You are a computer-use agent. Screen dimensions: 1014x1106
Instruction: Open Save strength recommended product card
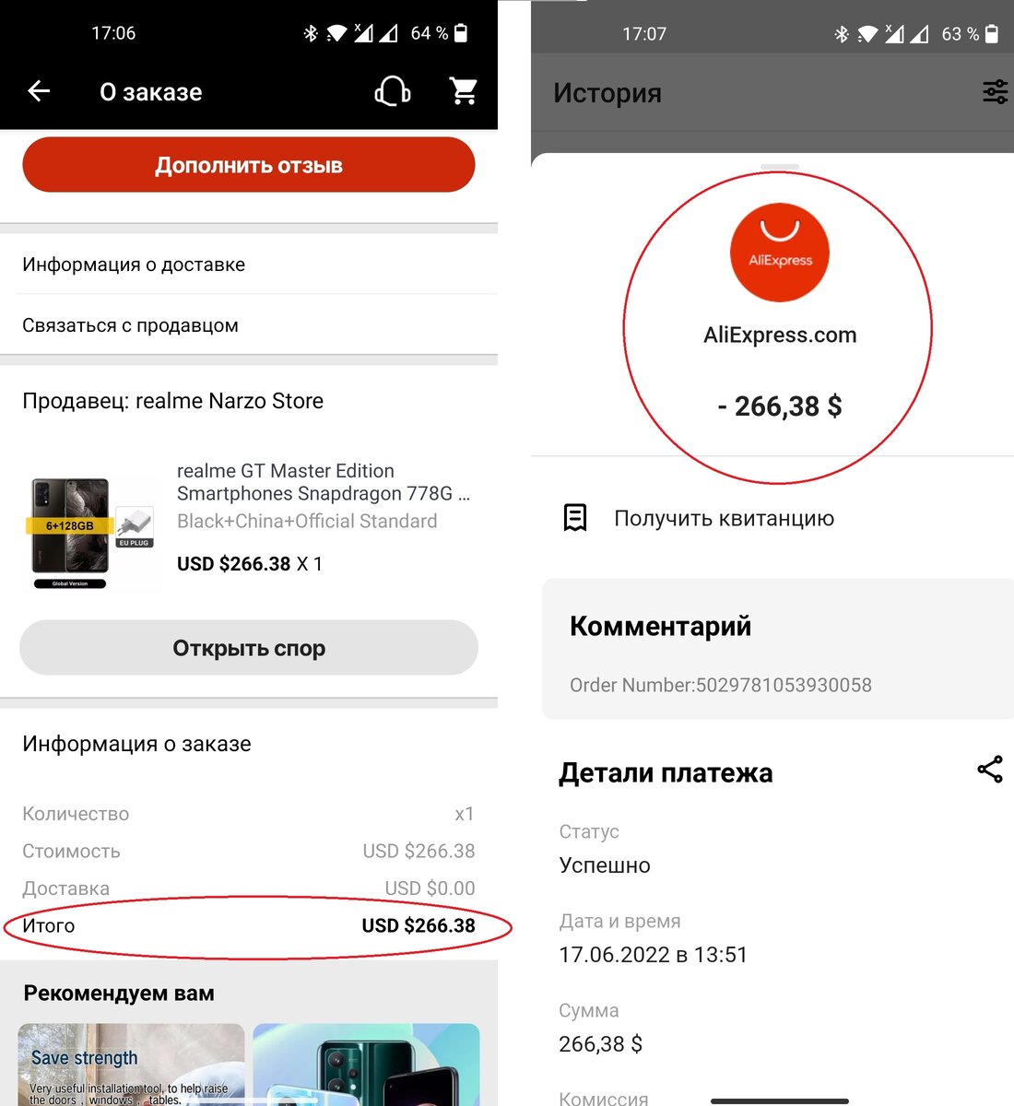131,1065
